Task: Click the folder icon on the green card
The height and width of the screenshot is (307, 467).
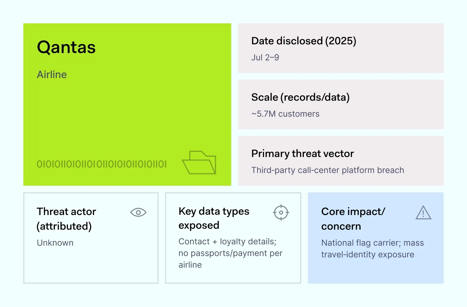Action: coord(199,163)
